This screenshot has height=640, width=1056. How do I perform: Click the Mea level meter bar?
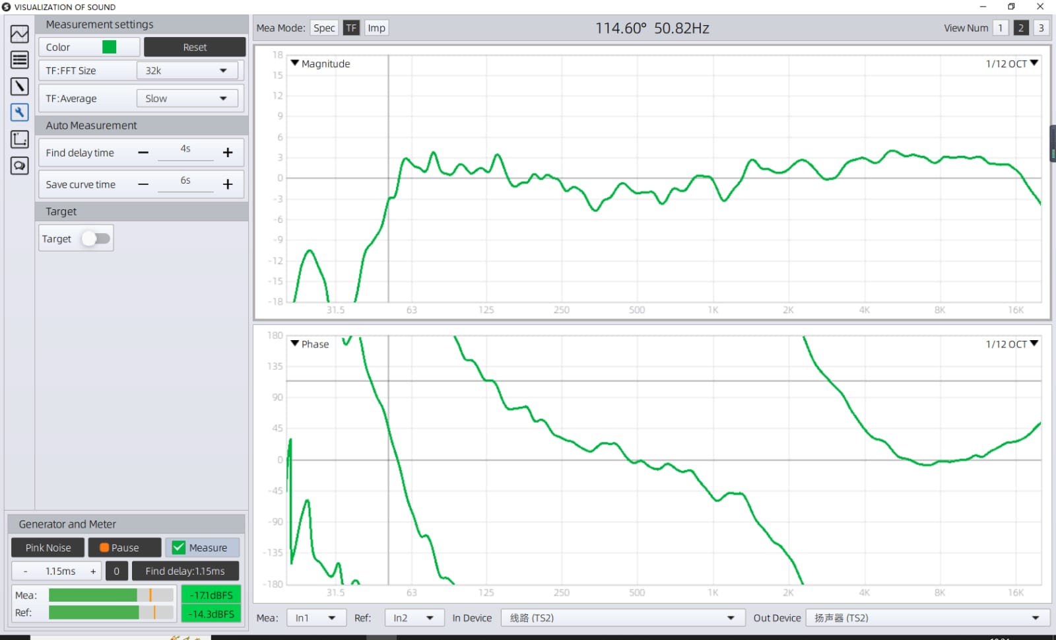pyautogui.click(x=111, y=595)
